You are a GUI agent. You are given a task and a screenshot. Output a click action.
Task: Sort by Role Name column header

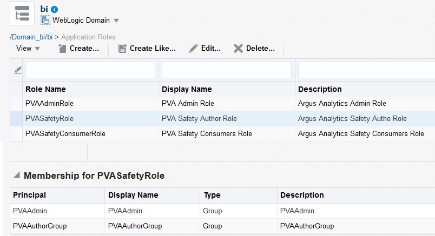click(x=45, y=89)
